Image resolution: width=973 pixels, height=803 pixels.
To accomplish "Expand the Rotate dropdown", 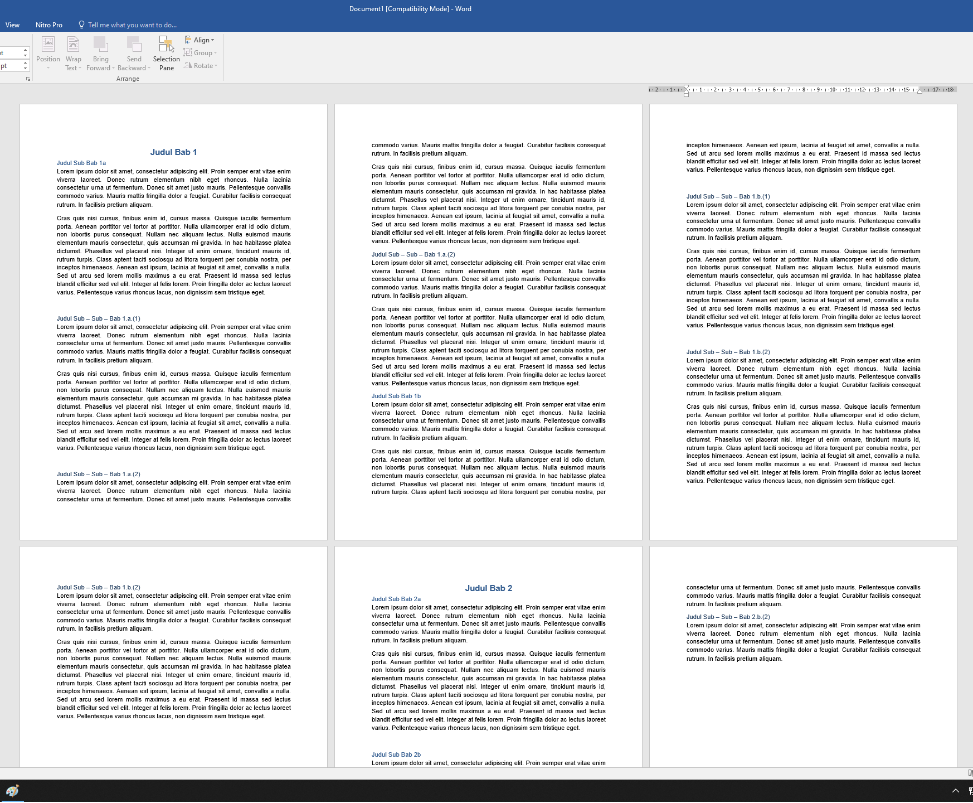I will 200,66.
